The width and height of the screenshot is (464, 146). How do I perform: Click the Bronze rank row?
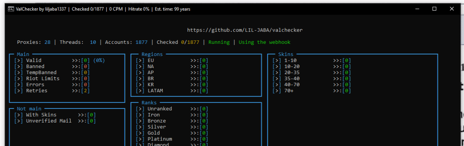(172, 121)
